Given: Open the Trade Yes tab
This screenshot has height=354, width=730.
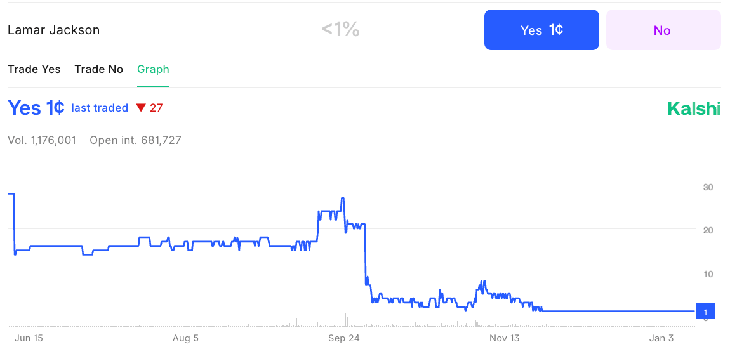Looking at the screenshot, I should [x=34, y=69].
